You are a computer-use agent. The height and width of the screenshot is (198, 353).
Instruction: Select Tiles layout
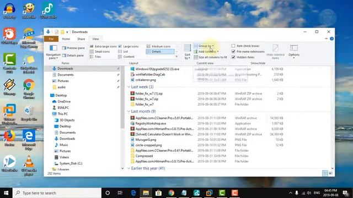[95, 57]
